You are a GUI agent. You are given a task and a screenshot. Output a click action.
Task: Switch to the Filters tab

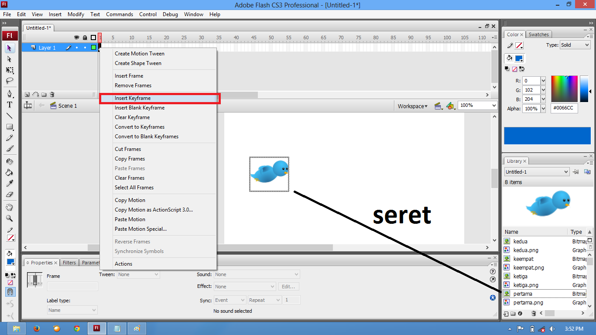click(x=69, y=263)
